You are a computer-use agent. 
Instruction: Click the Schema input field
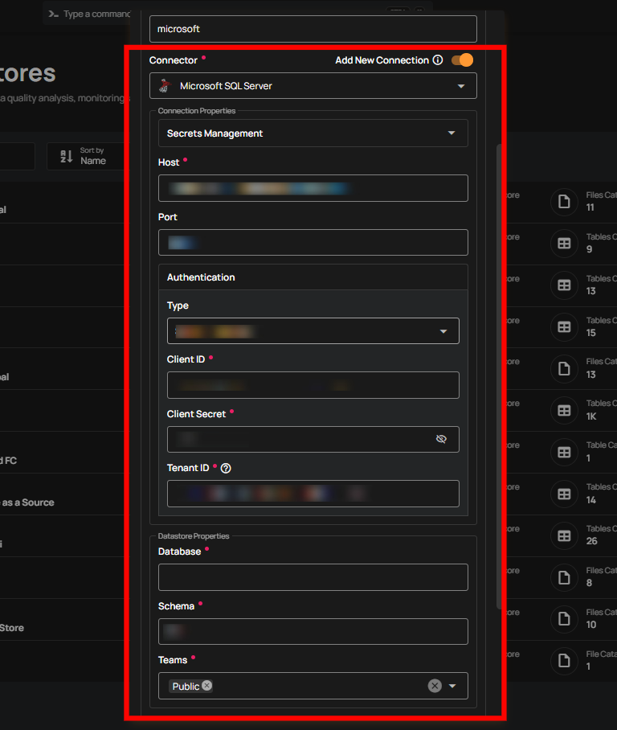(313, 631)
